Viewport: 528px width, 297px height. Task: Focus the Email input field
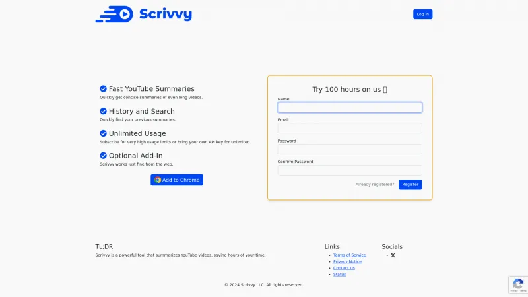click(350, 128)
